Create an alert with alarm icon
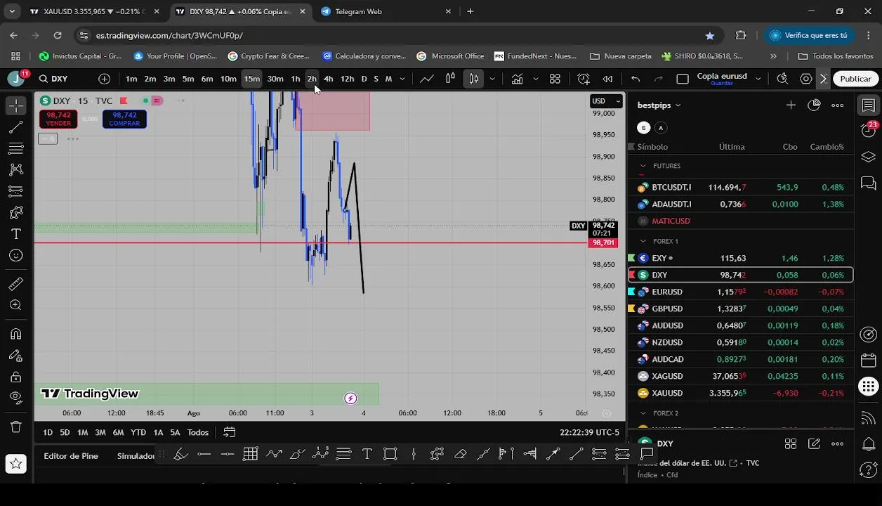This screenshot has height=506, width=882. pyautogui.click(x=584, y=79)
